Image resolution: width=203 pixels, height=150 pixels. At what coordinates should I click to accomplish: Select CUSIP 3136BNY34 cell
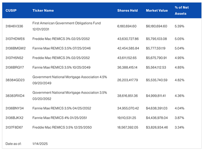click(15, 108)
